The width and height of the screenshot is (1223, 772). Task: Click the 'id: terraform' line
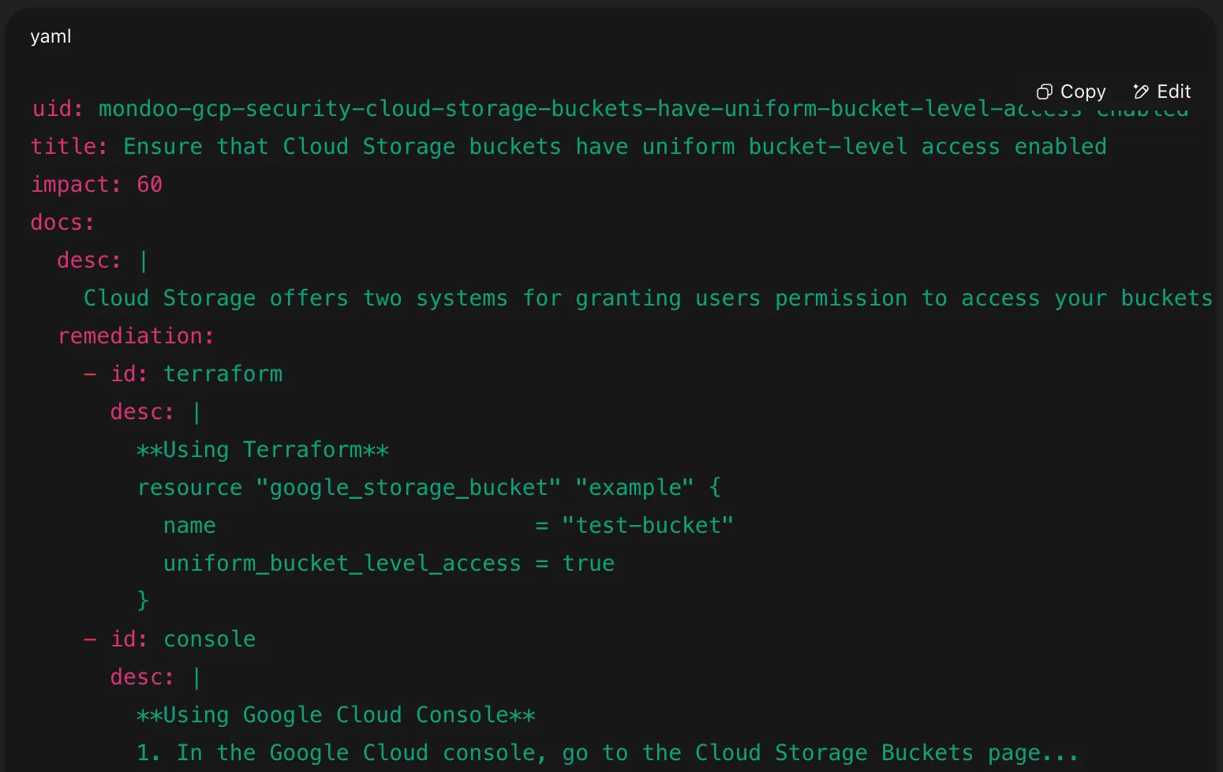(183, 374)
